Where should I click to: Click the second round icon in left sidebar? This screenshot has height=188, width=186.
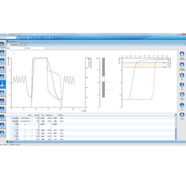(x=2, y=52)
